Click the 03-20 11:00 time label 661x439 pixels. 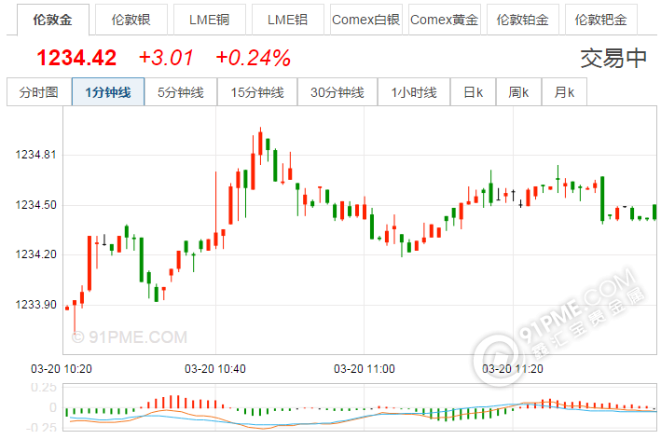[x=365, y=369]
